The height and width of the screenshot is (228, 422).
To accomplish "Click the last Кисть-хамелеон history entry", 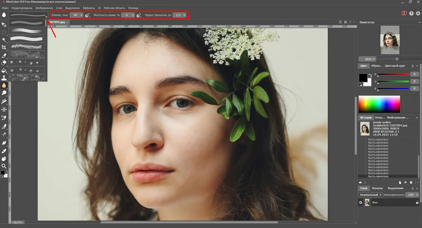I will tap(378, 177).
